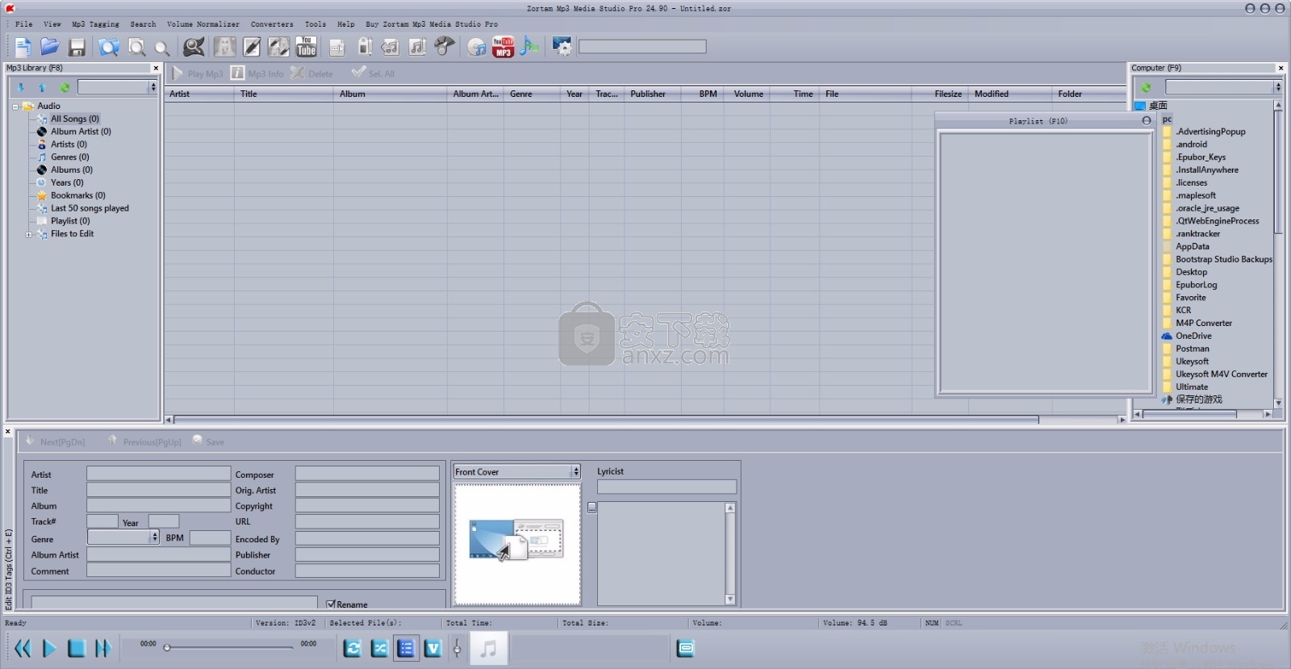The height and width of the screenshot is (669, 1291).
Task: Select Genres (0) in library tree
Action: pyautogui.click(x=69, y=157)
